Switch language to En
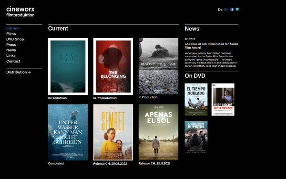The height and width of the screenshot is (179, 286). 226,10
